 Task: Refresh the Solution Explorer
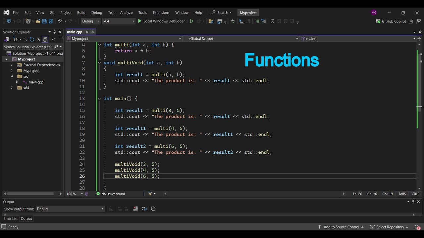(32, 39)
